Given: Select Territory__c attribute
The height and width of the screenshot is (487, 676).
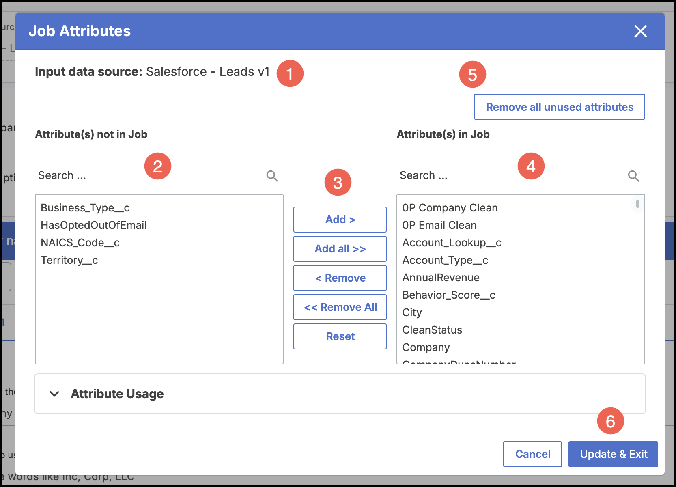Looking at the screenshot, I should (159, 260).
